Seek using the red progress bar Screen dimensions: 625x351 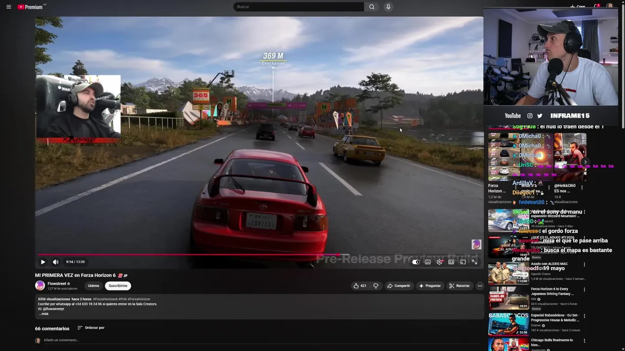pyautogui.click(x=259, y=254)
